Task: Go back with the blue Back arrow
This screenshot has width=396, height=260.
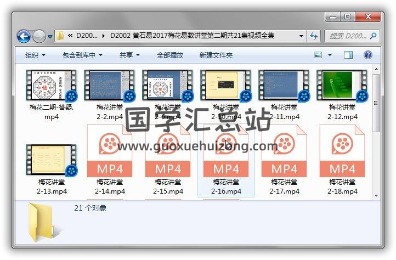Action: coord(24,36)
